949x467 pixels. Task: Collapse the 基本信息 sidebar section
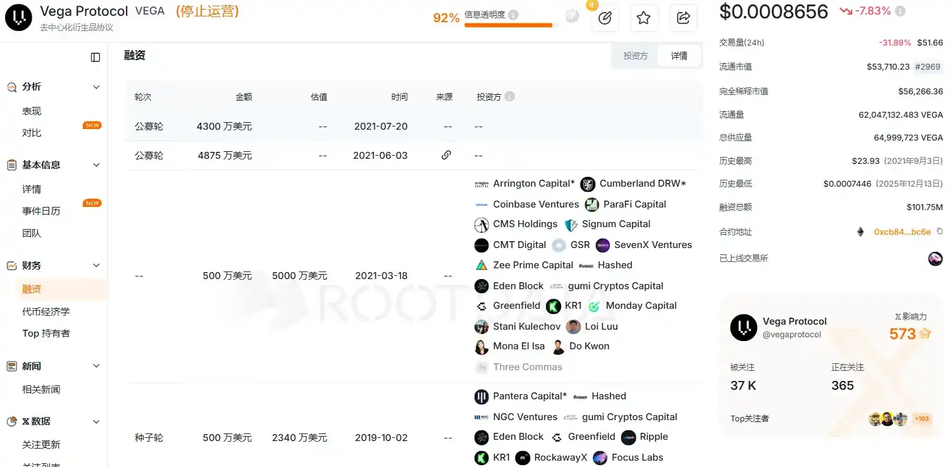click(96, 165)
